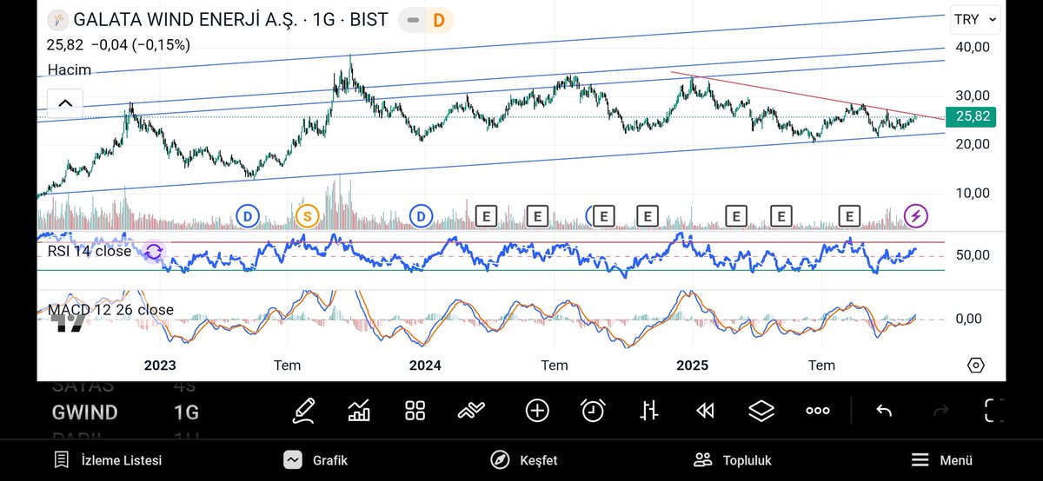Tap the 50,00 RSI axis value
This screenshot has height=481, width=1043.
[973, 255]
